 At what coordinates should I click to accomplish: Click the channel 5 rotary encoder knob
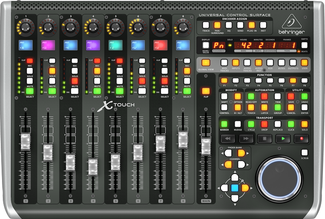click(x=115, y=27)
